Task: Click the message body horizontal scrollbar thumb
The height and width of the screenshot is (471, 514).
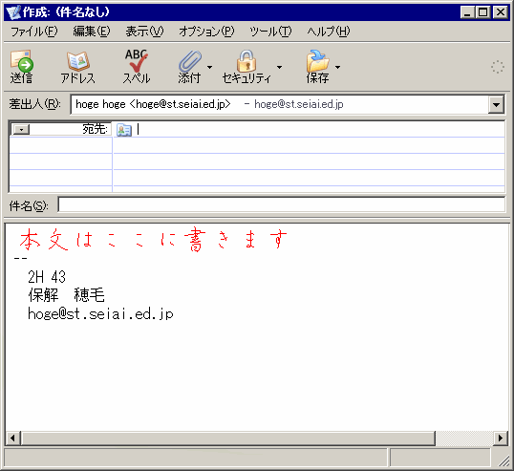Action: click(228, 438)
